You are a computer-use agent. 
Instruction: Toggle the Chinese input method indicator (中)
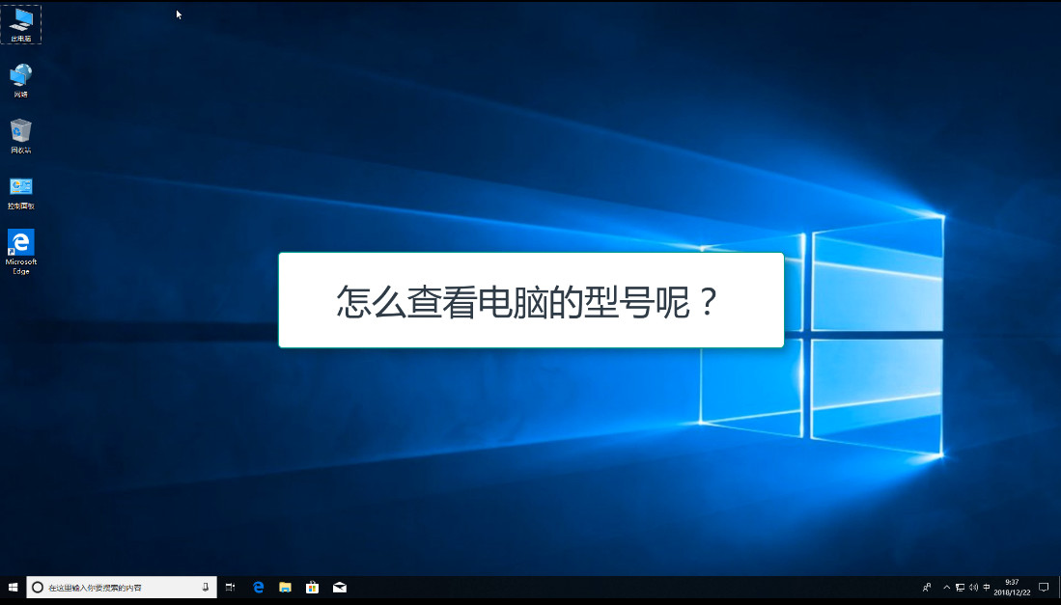(987, 587)
